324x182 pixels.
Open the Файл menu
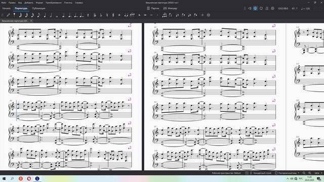tap(4, 3)
